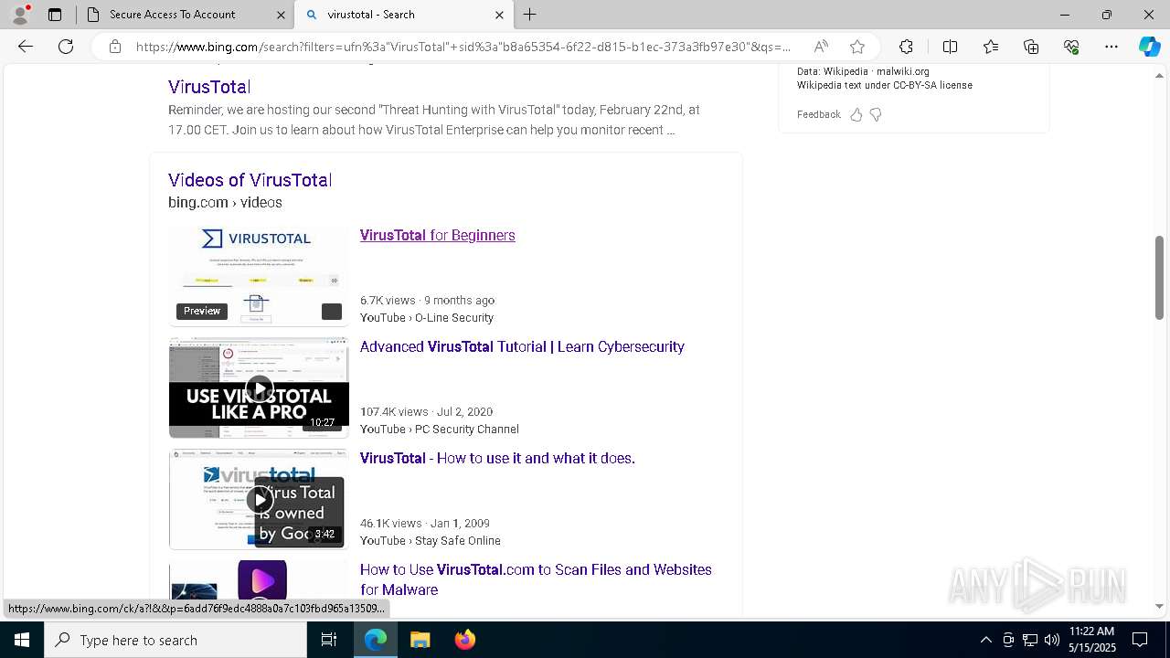Open the network status tray icon

1030,640
